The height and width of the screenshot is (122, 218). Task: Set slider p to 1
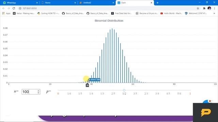pos(190,94)
